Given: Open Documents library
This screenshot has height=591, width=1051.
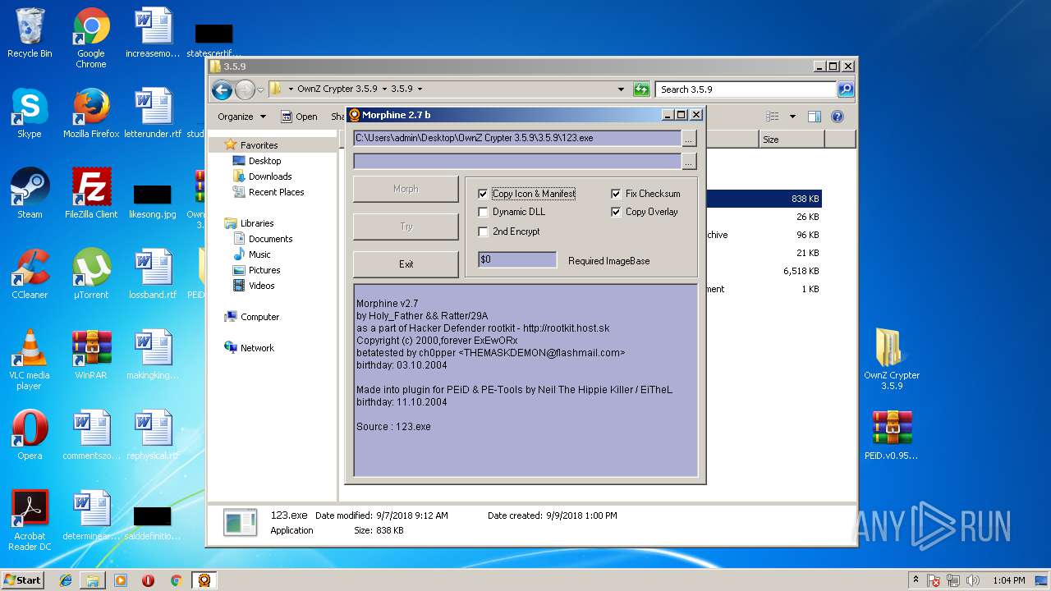Looking at the screenshot, I should point(270,239).
